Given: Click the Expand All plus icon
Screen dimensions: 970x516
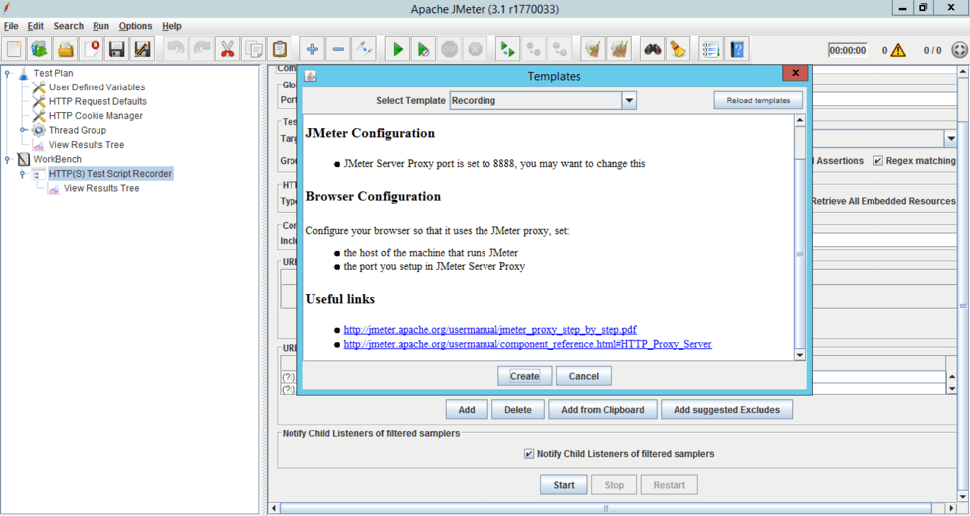Looking at the screenshot, I should pos(313,49).
